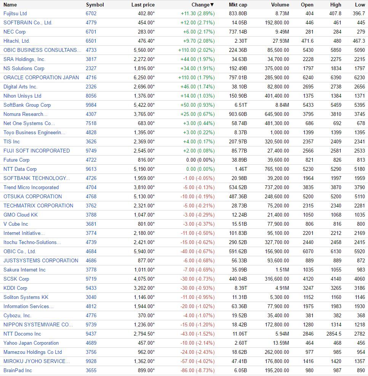Open Hitachi, Ltd. link

click(16, 41)
